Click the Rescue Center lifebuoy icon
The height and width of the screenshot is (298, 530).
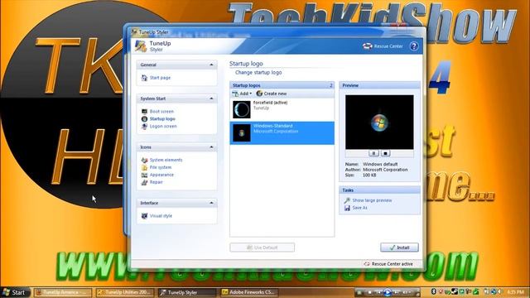tap(367, 46)
